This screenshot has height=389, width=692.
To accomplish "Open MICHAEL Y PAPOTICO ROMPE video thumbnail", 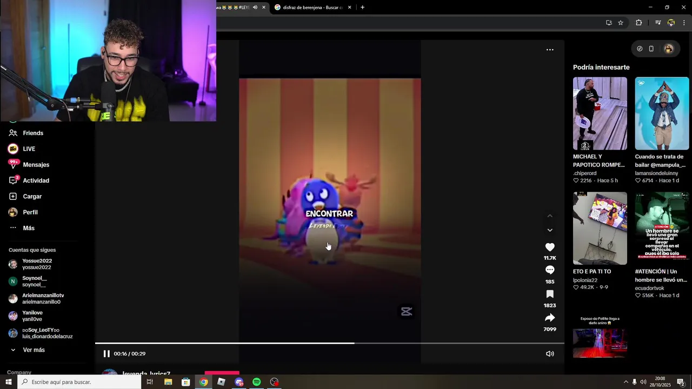I will tap(600, 113).
